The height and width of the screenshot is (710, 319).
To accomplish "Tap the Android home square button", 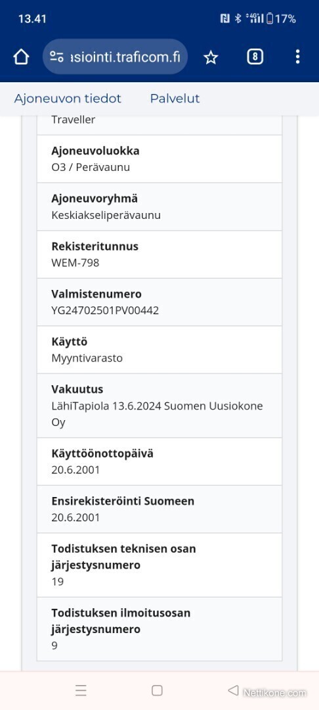I will [x=158, y=690].
